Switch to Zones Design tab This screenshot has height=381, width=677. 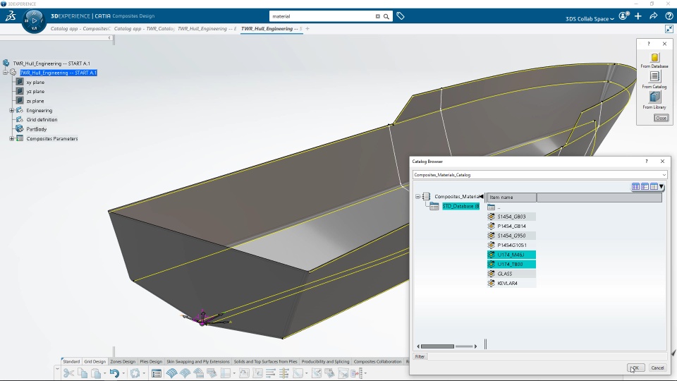[x=123, y=361]
